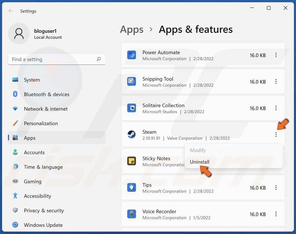Screen dimensions: 296x234
Task: Click the Voice Recorder 1/5/2022 date
Action: point(202,218)
